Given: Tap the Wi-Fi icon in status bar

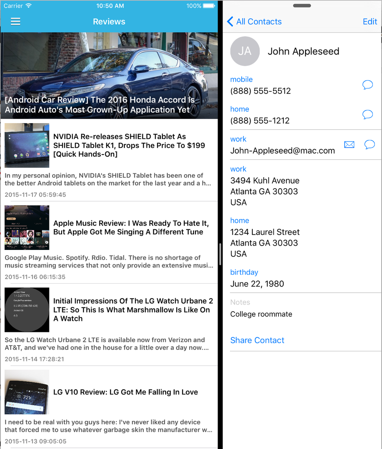Looking at the screenshot, I should pyautogui.click(x=29, y=6).
